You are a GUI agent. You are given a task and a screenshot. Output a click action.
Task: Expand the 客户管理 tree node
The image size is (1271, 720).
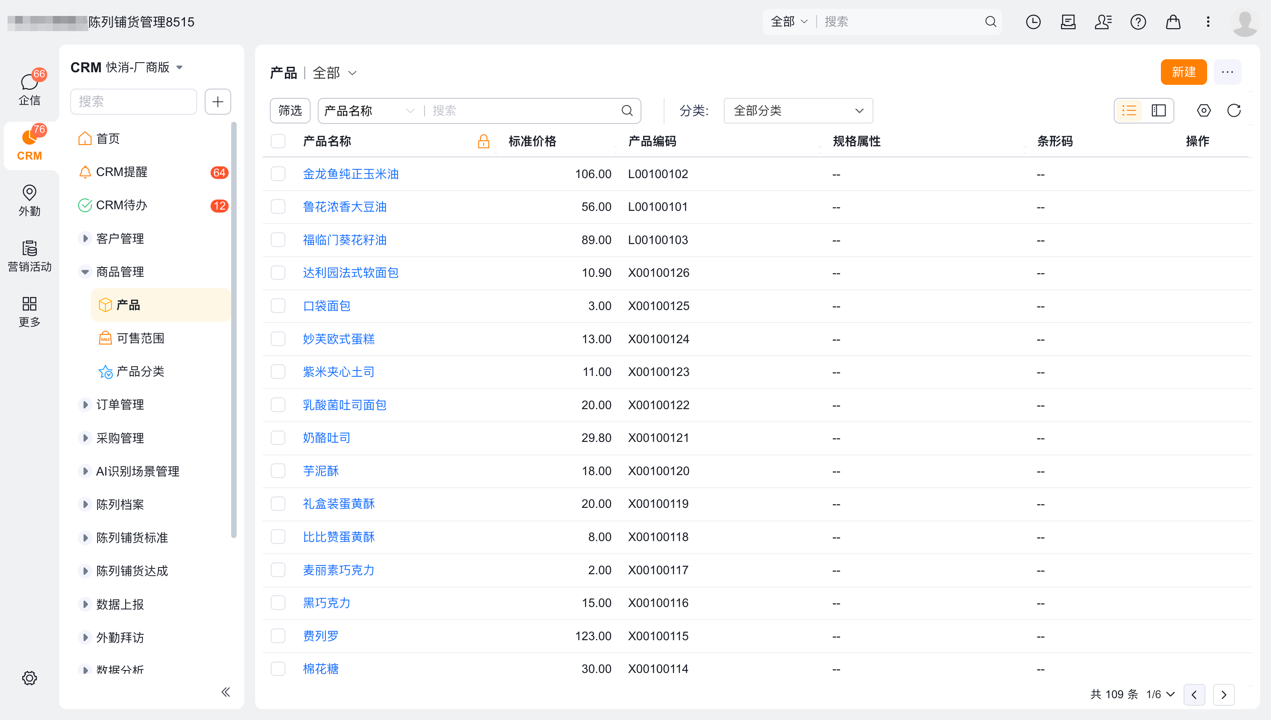85,238
